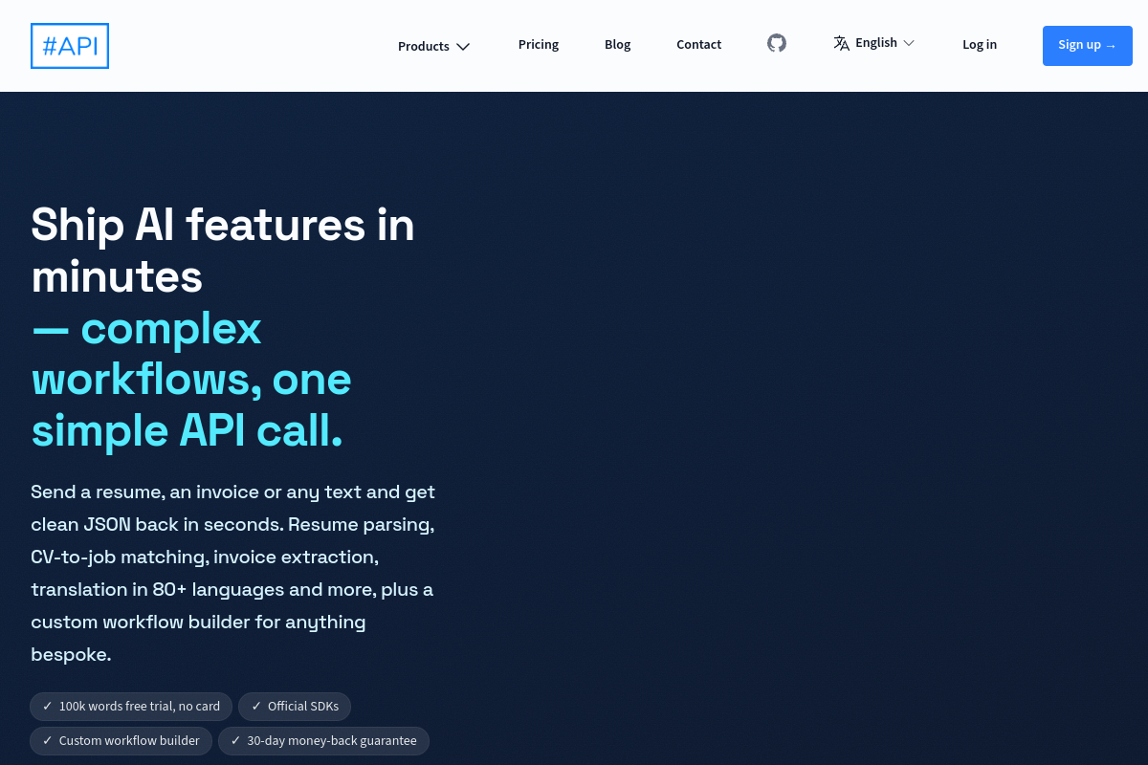Click the 'simple API call.' headline text

pos(187,431)
